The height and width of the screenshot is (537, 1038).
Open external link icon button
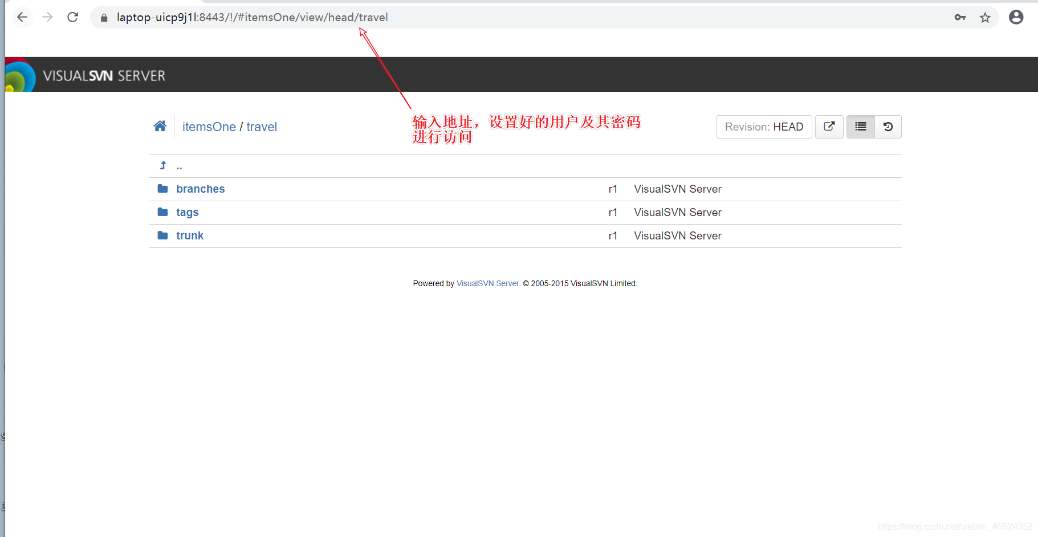click(x=829, y=127)
